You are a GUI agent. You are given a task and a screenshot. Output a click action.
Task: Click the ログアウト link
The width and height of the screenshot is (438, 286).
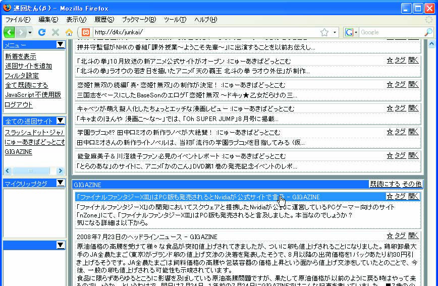(19, 105)
